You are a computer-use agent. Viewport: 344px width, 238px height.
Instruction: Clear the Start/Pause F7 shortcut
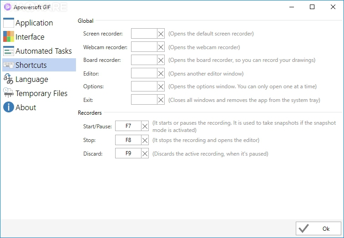coord(145,127)
